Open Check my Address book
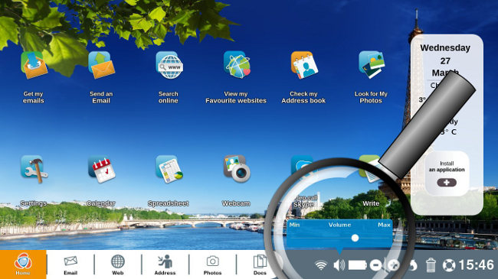Image resolution: width=498 pixels, height=279 pixels. 304,65
